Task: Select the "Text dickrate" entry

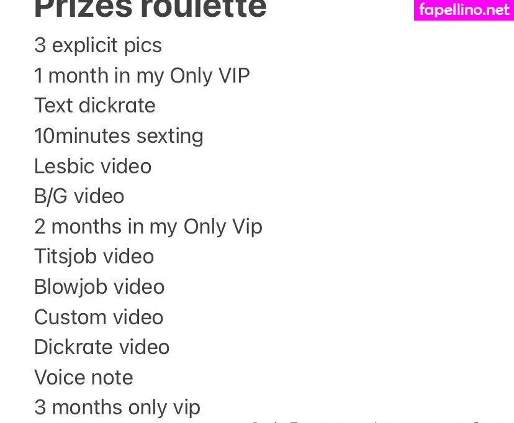Action: [94, 106]
